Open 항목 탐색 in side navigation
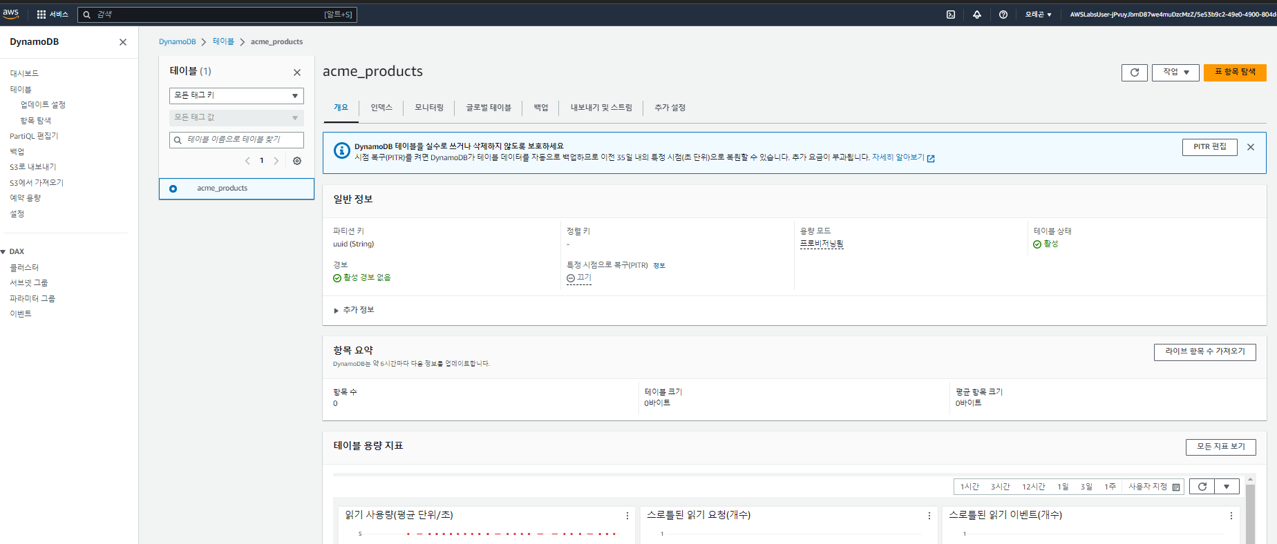This screenshot has height=544, width=1277. (x=36, y=121)
